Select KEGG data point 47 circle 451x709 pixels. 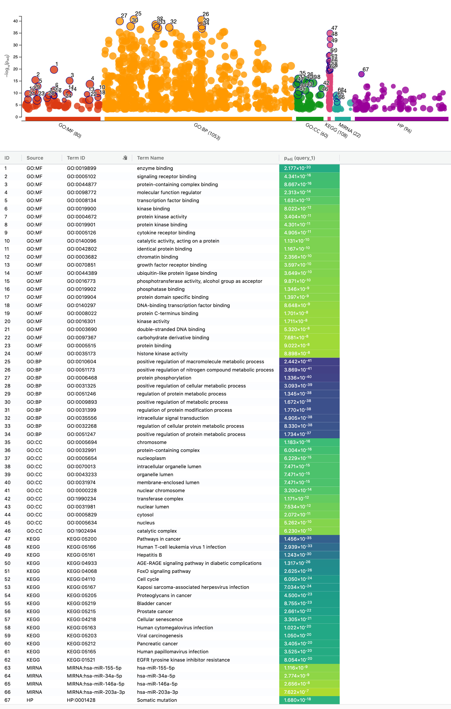(x=330, y=33)
